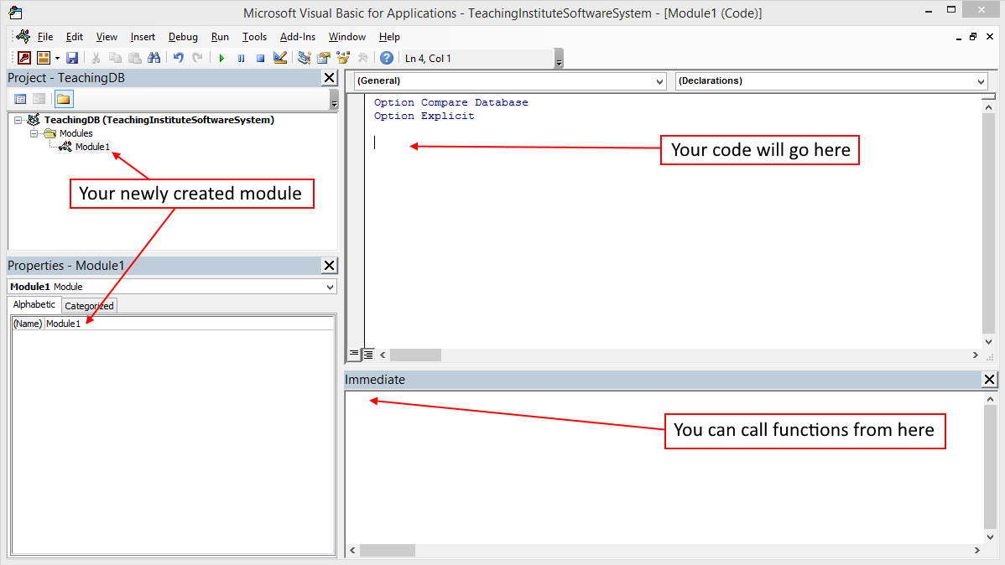Select TeachingDB (TeachingInstituteSoftwareSystem) project label
Viewport: 1005px width, 565px height.
[159, 120]
